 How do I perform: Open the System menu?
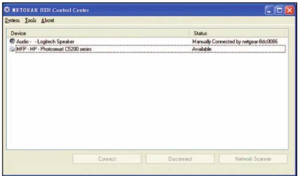pyautogui.click(x=12, y=20)
